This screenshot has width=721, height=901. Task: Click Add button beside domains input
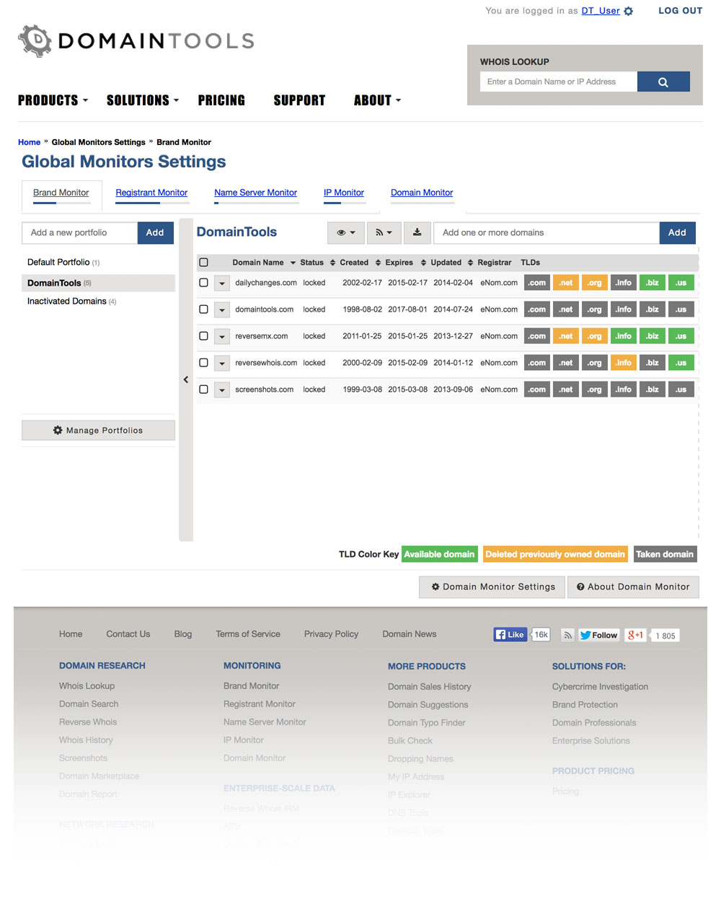tap(677, 232)
